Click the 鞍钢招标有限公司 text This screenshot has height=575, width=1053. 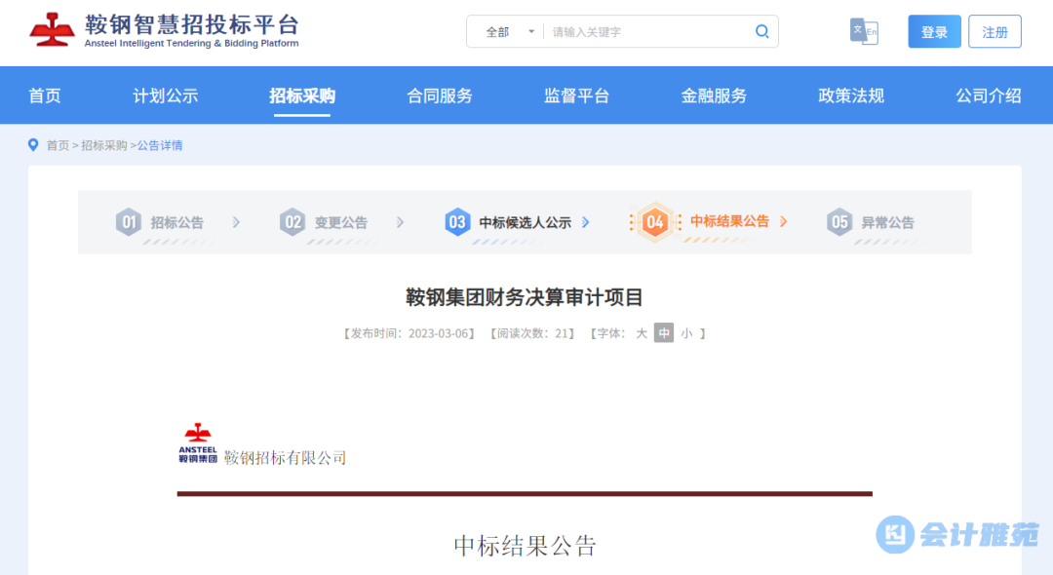click(285, 458)
